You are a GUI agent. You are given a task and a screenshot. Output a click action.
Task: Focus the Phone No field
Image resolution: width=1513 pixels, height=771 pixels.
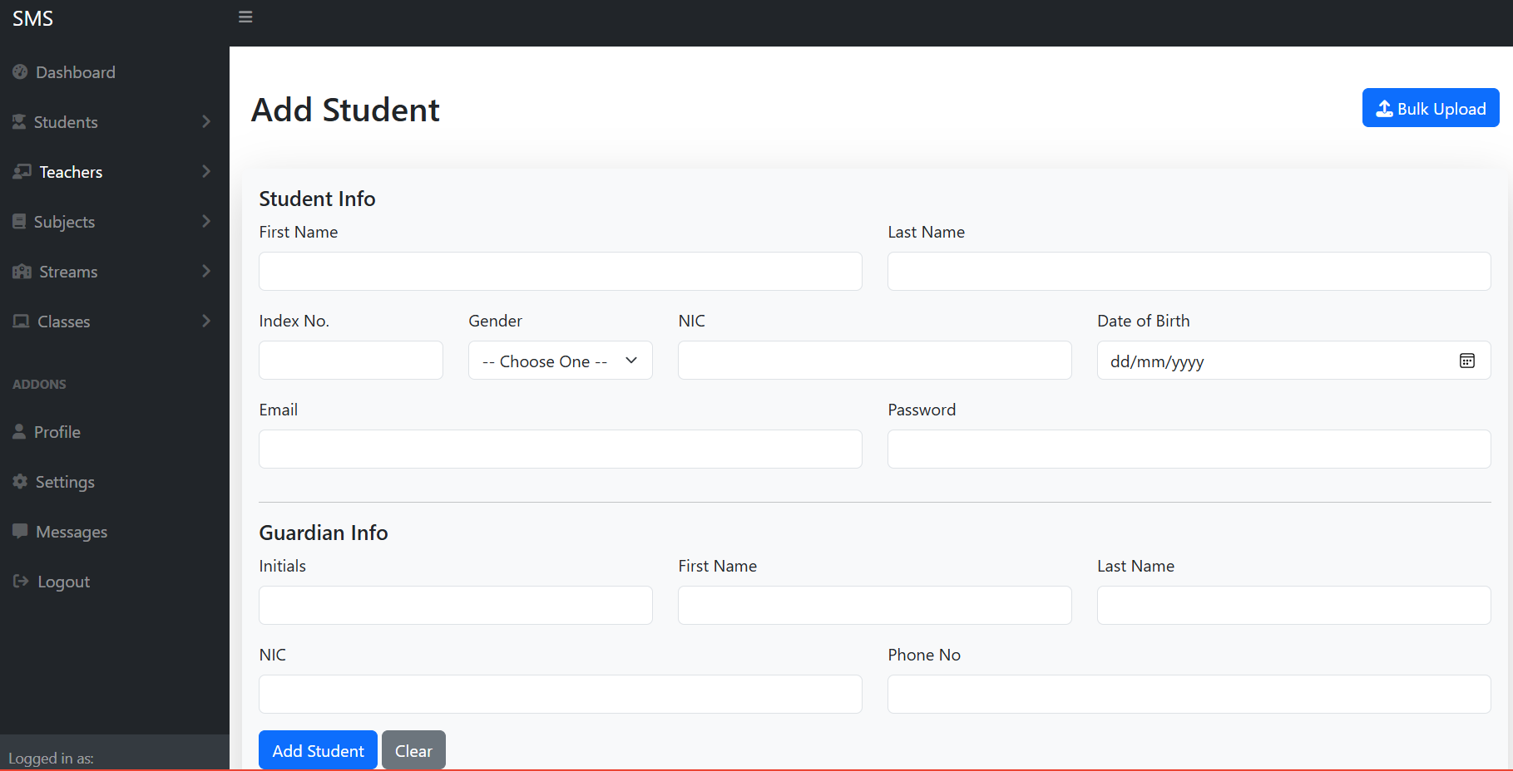1189,695
